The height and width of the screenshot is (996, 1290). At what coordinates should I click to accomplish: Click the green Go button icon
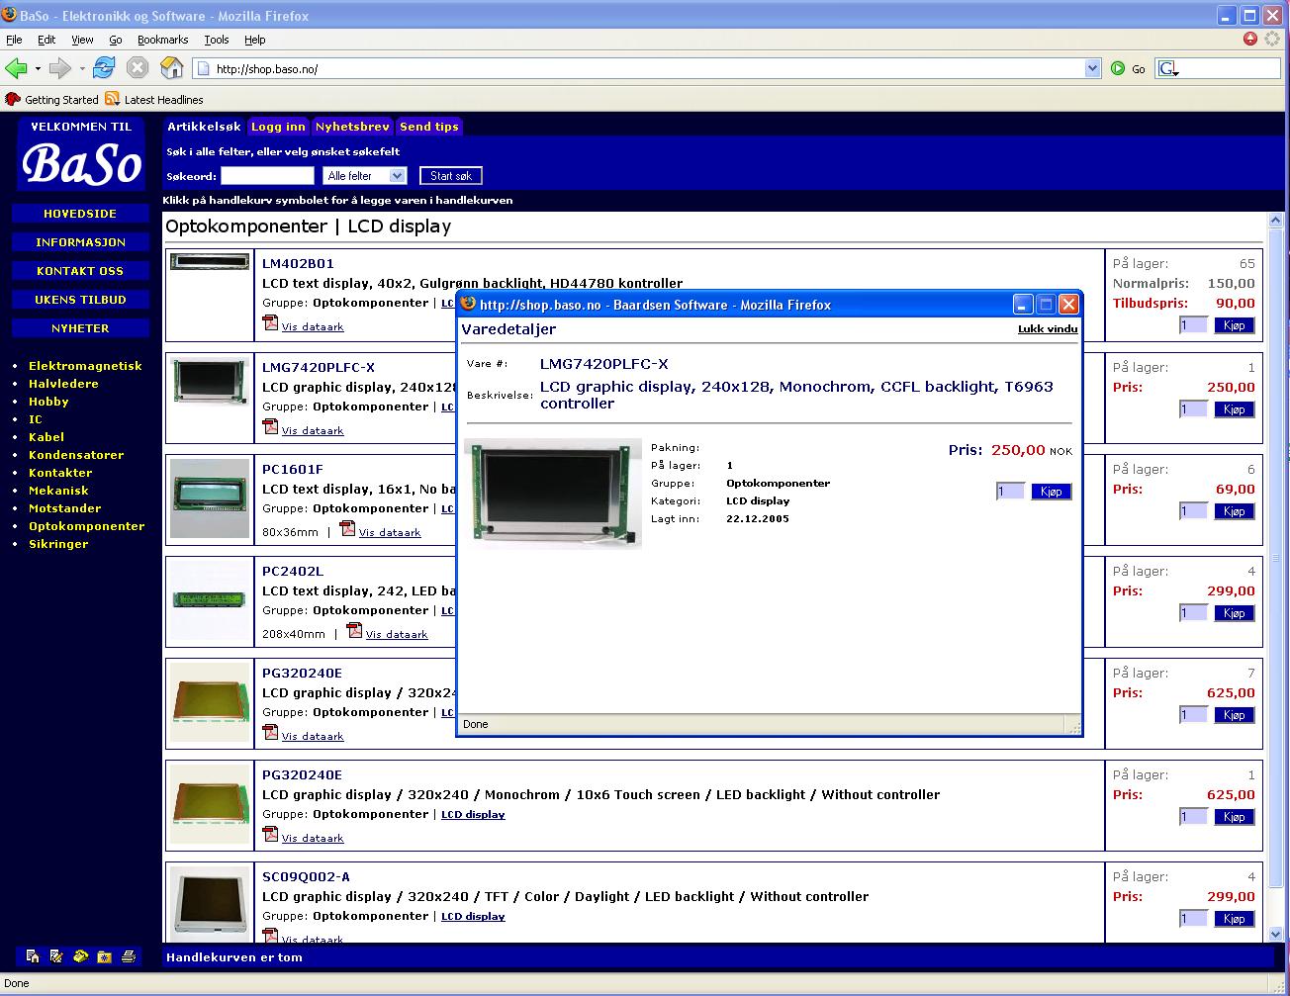pyautogui.click(x=1118, y=68)
